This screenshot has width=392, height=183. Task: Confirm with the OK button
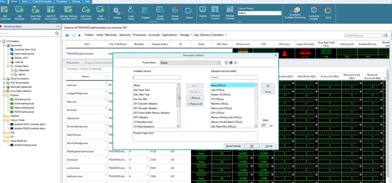point(252,146)
